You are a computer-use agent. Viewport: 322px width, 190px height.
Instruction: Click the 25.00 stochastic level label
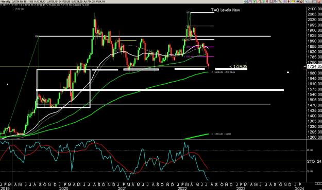coord(310,150)
